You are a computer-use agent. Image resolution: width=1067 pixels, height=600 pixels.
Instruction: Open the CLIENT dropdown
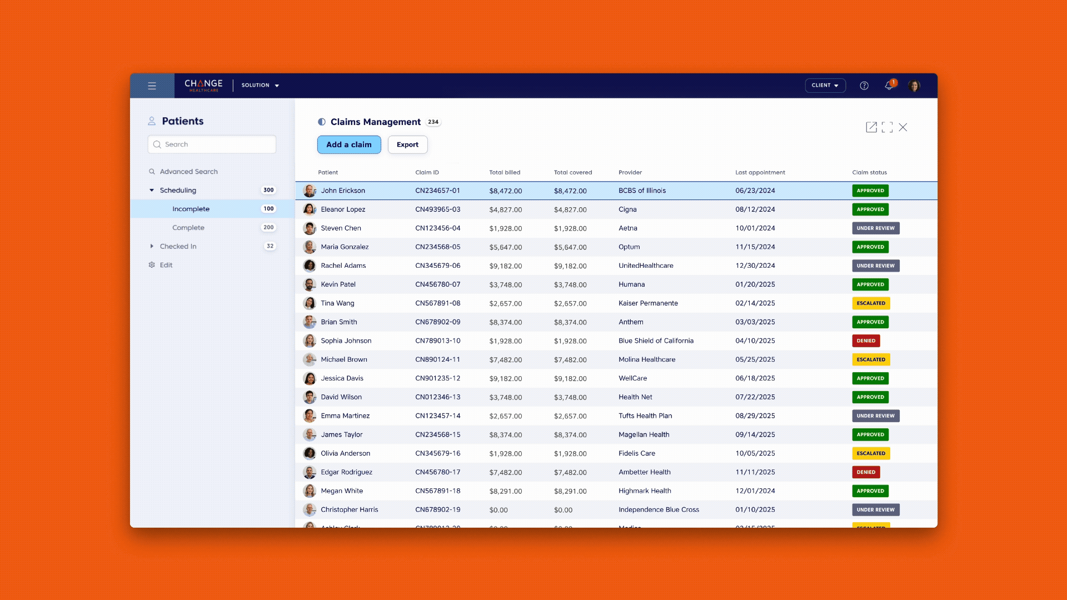pos(825,86)
